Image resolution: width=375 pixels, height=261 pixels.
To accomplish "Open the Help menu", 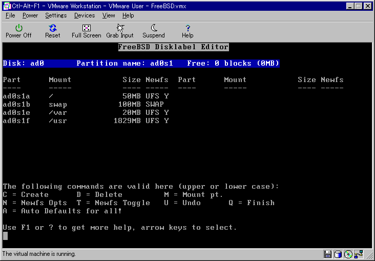I will click(128, 15).
